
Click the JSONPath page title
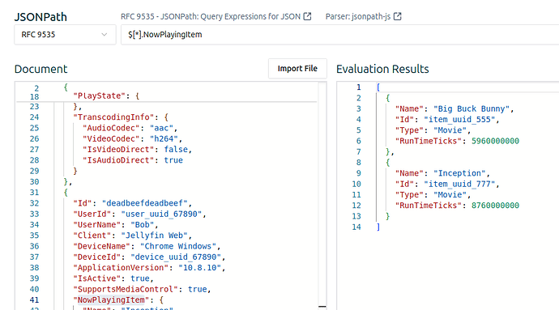41,17
